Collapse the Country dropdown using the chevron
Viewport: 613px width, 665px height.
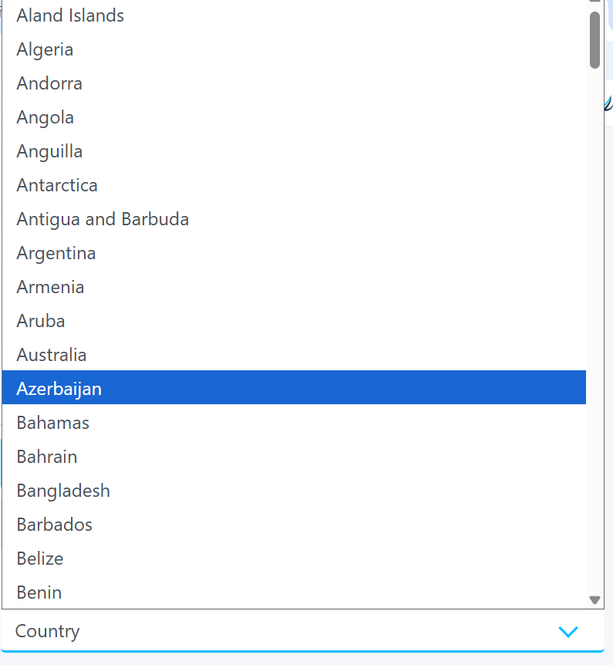[568, 632]
